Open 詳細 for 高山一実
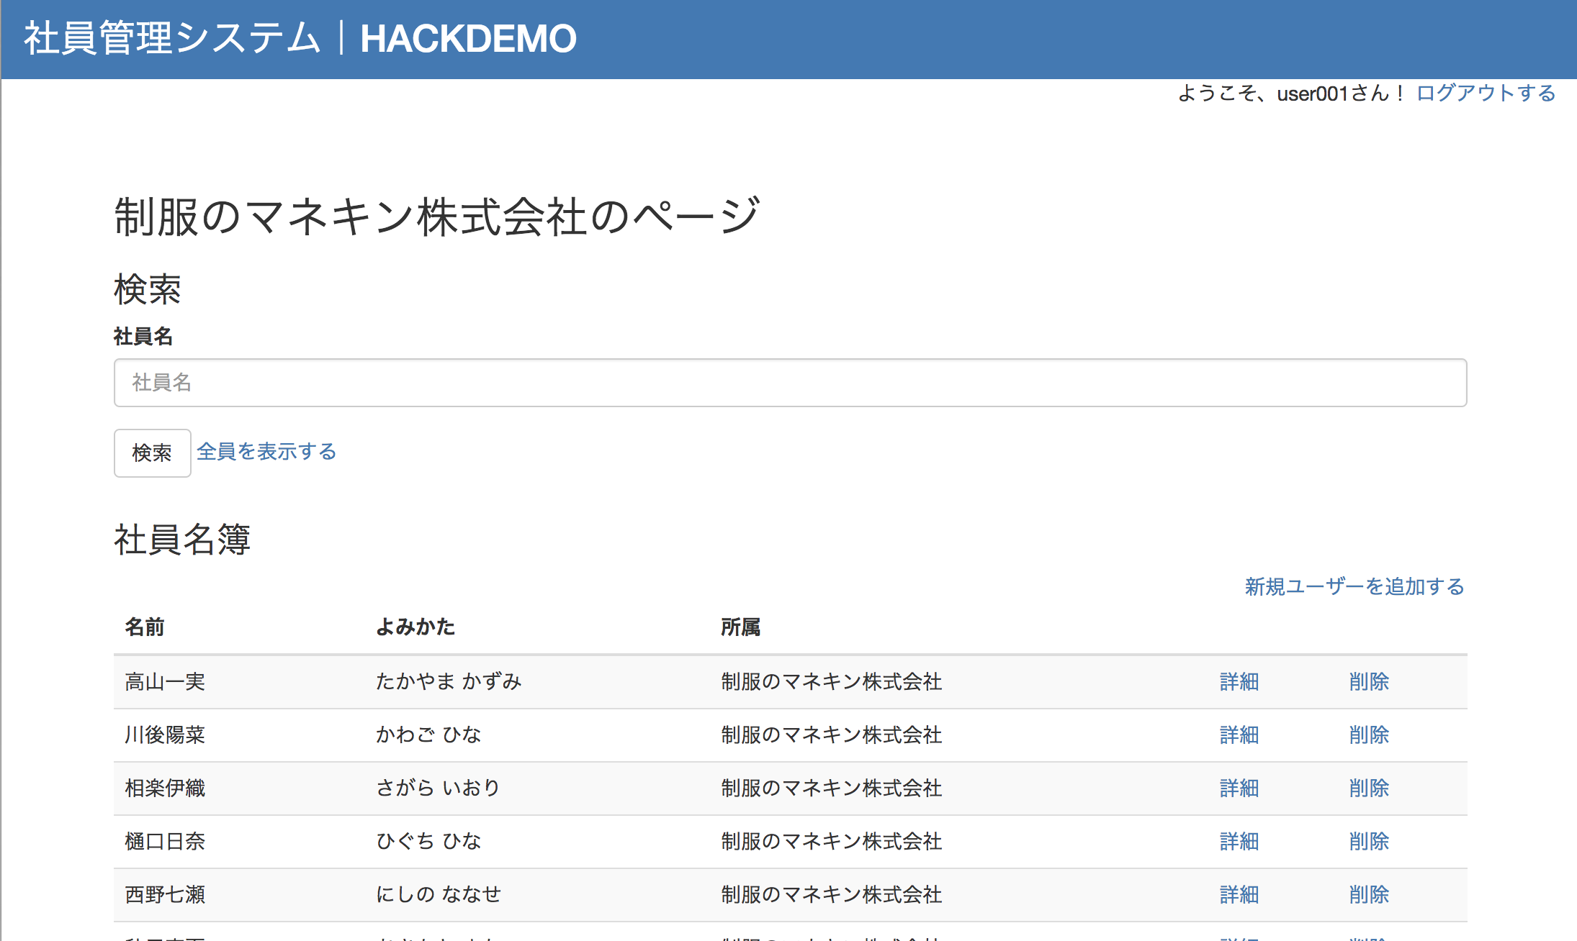The image size is (1577, 941). coord(1239,682)
